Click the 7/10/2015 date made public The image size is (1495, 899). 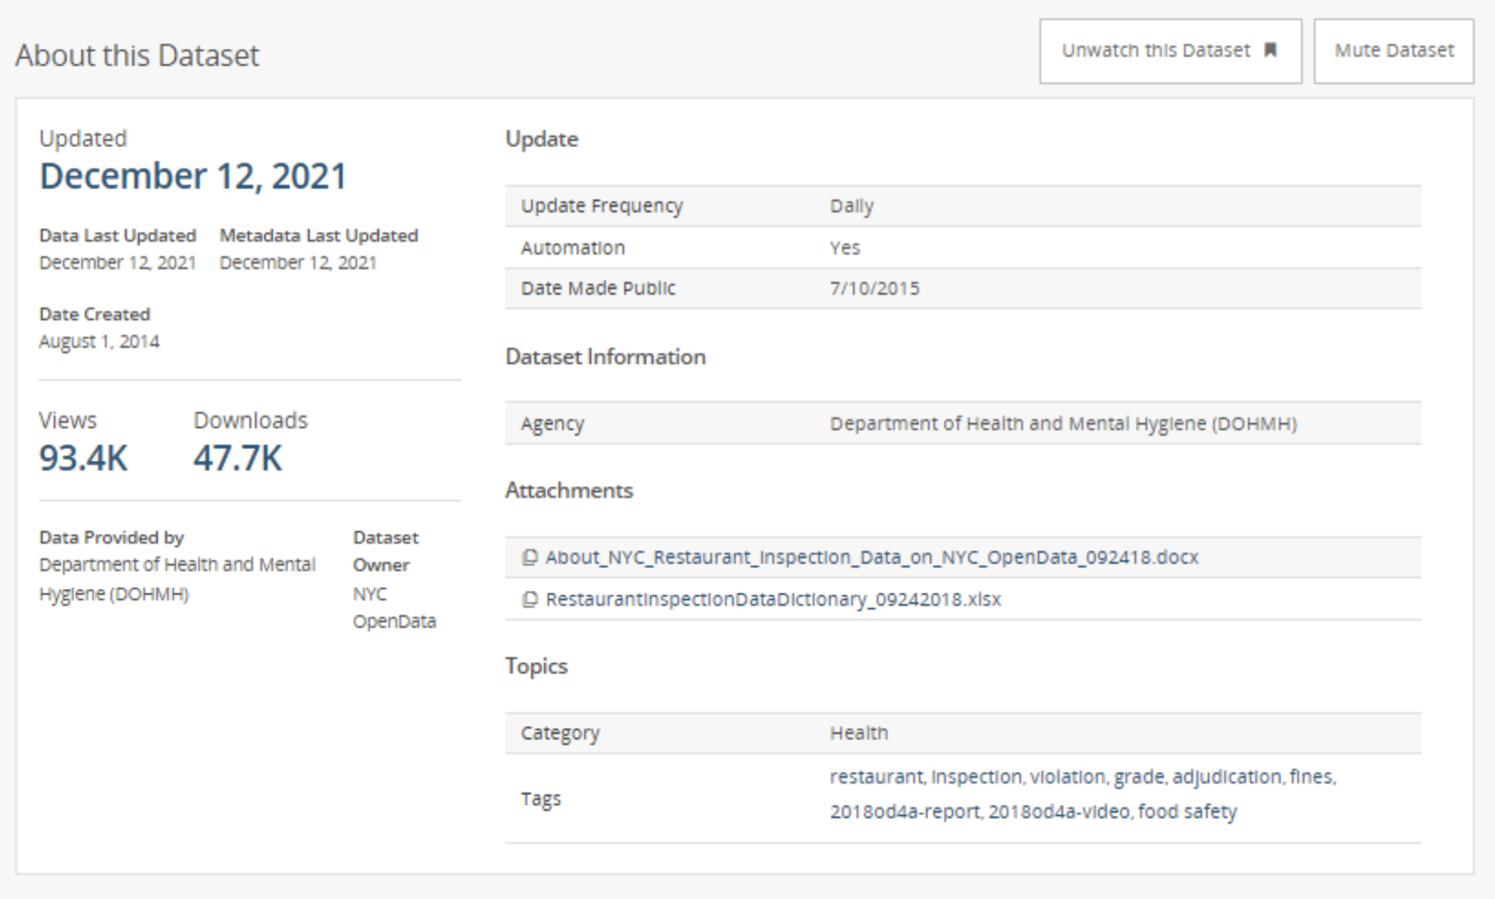(x=874, y=288)
